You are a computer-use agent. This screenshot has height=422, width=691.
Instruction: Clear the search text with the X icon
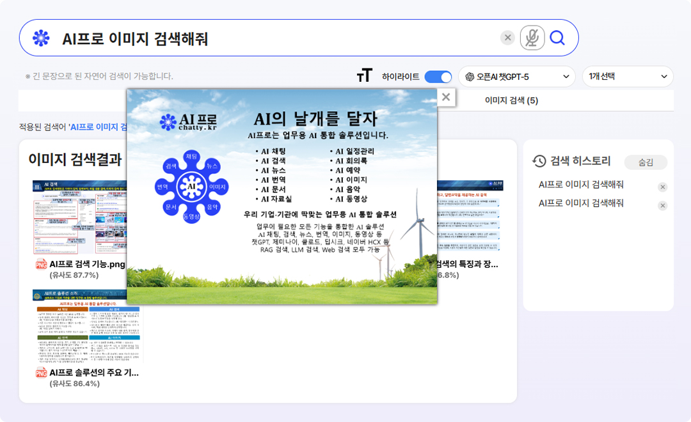pyautogui.click(x=508, y=38)
